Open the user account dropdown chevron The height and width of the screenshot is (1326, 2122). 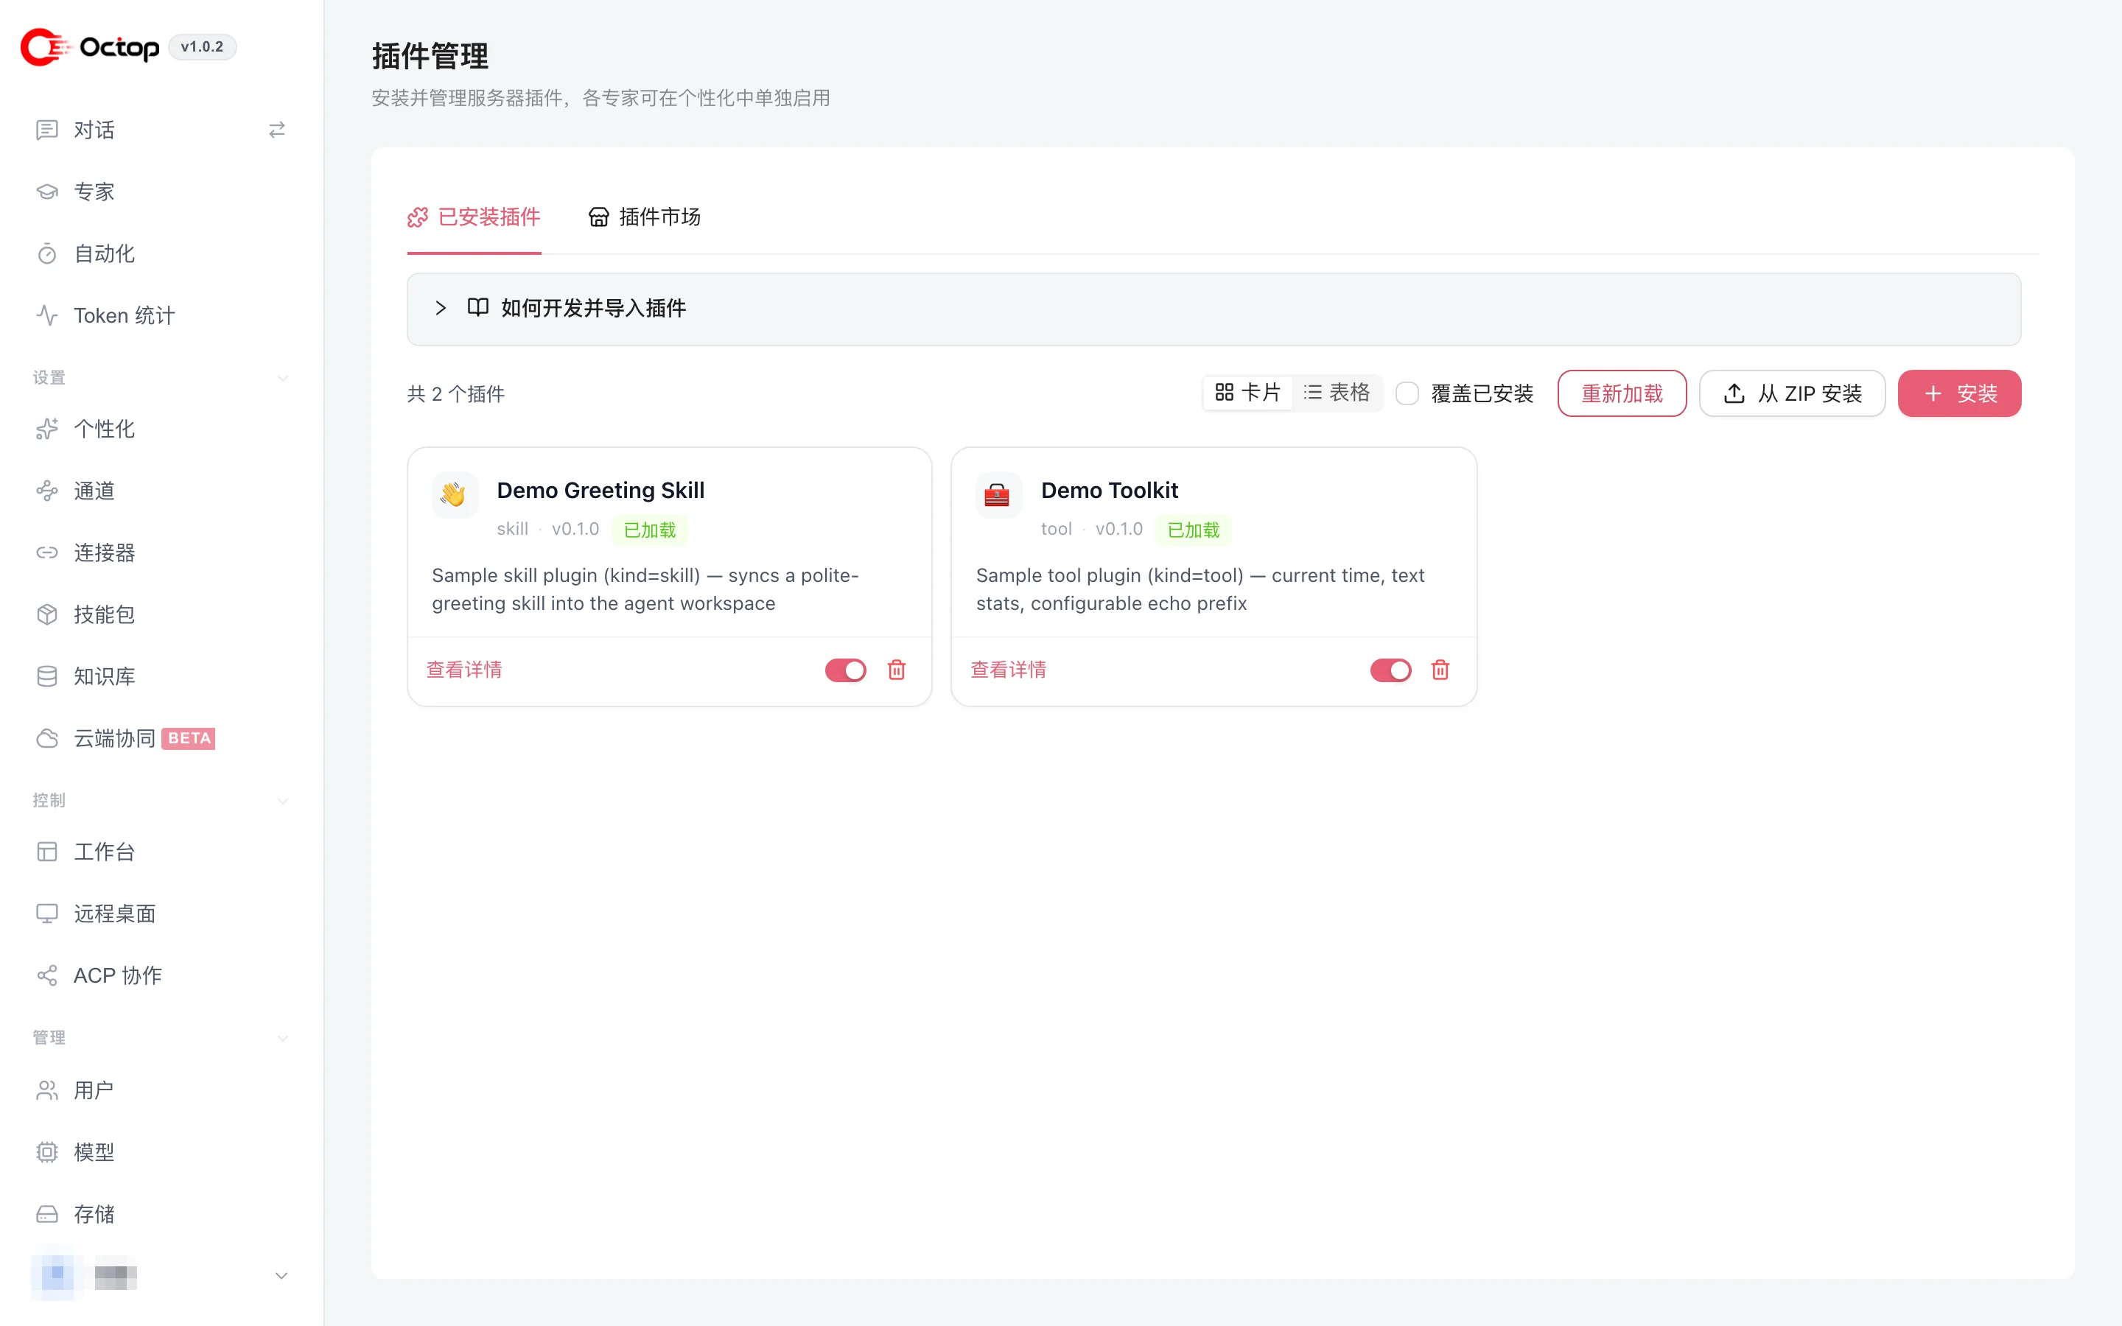[281, 1276]
